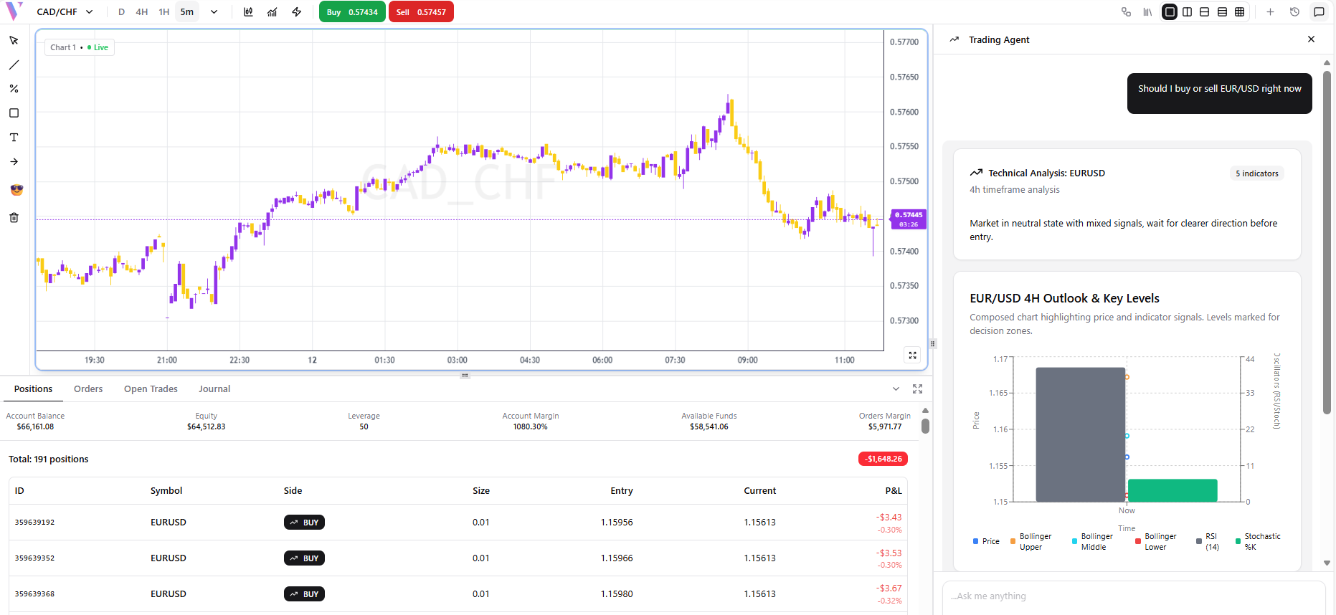
Task: Click the Price legend color swatch
Action: (x=975, y=542)
